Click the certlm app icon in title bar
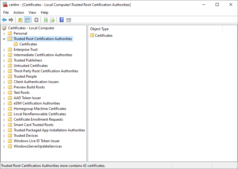This screenshot has width=238, height=169. pyautogui.click(x=5, y=4)
